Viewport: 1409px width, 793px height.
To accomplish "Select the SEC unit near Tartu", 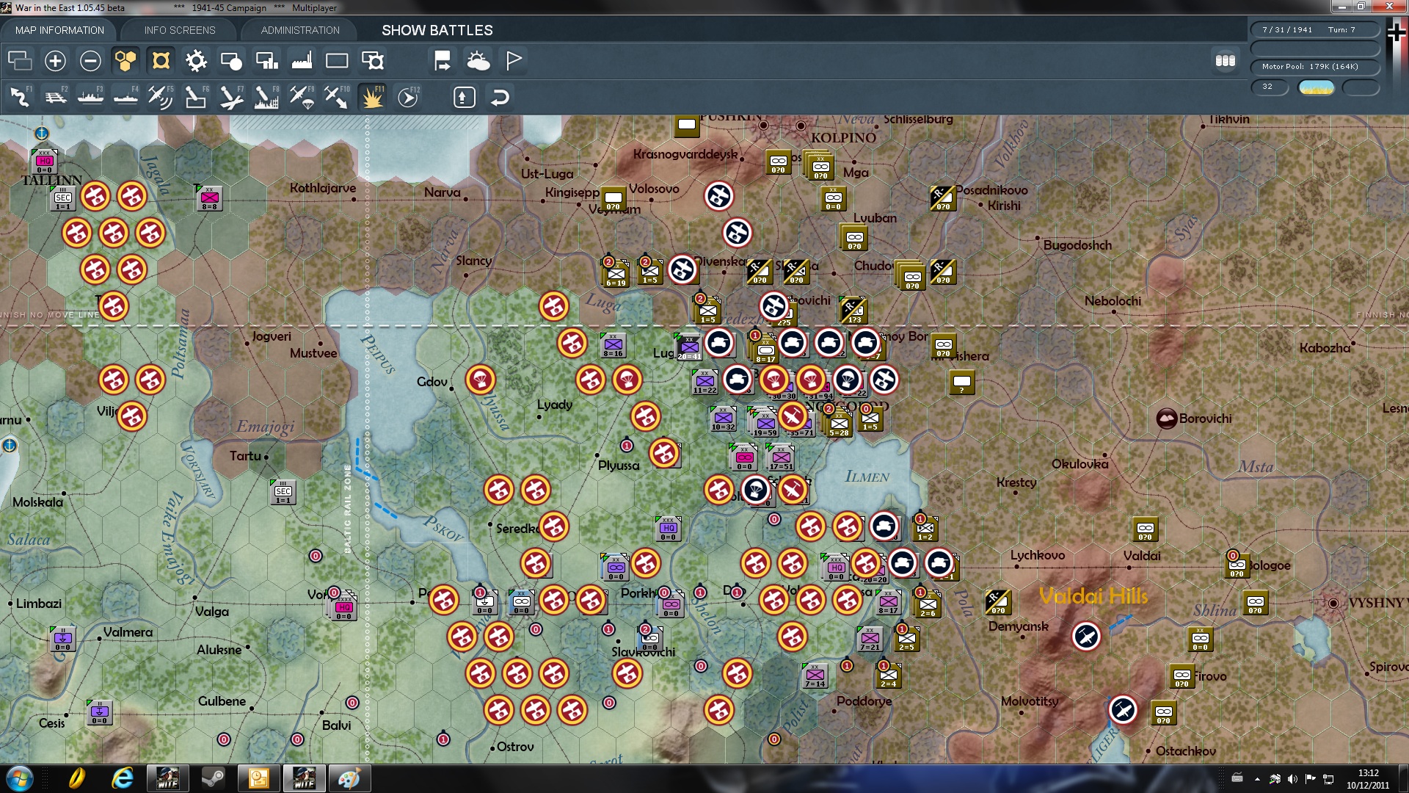I will pyautogui.click(x=283, y=492).
